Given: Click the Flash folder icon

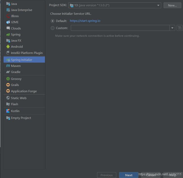Looking at the screenshot, I should tap(8, 104).
